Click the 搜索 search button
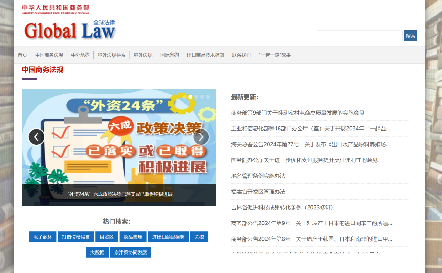The width and height of the screenshot is (442, 273). coord(410,36)
